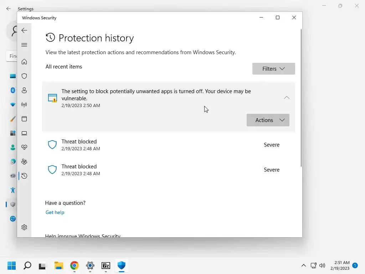Screen dimensions: 365x274
Task: Maximize the Windows Security window
Action: [277, 17]
